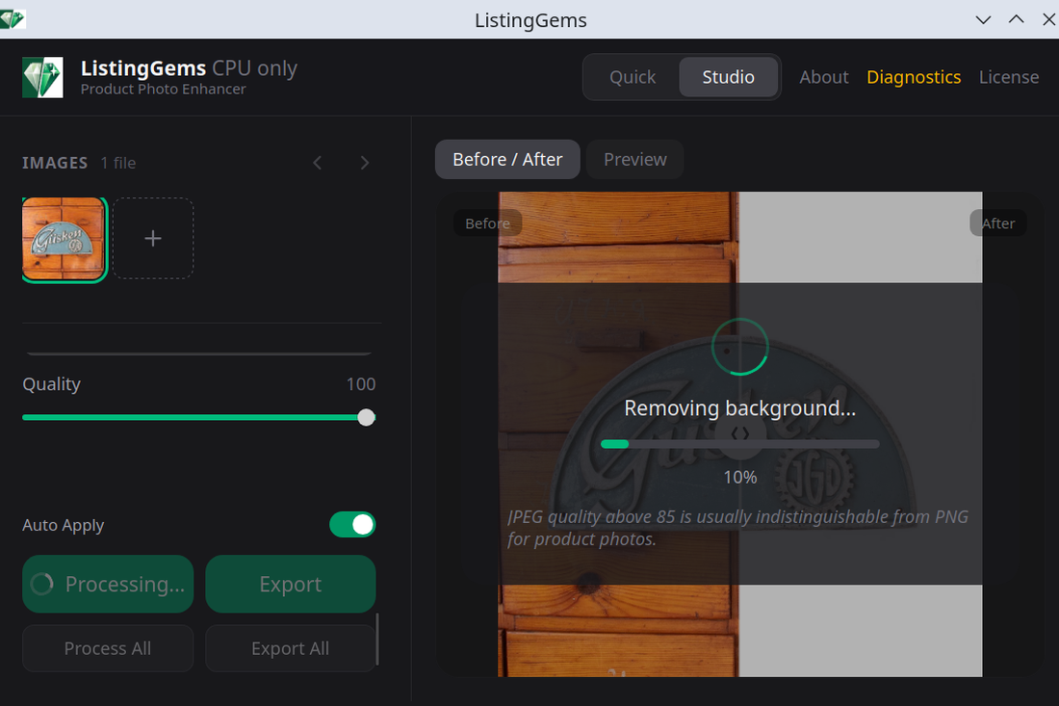
Task: Maximize the ListingGems window
Action: 1017,19
